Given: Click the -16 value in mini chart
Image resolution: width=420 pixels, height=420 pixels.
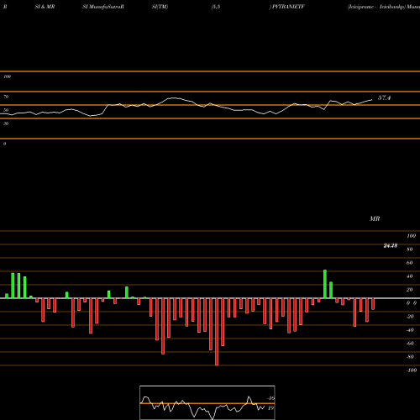Looking at the screenshot, I should coord(271,398).
